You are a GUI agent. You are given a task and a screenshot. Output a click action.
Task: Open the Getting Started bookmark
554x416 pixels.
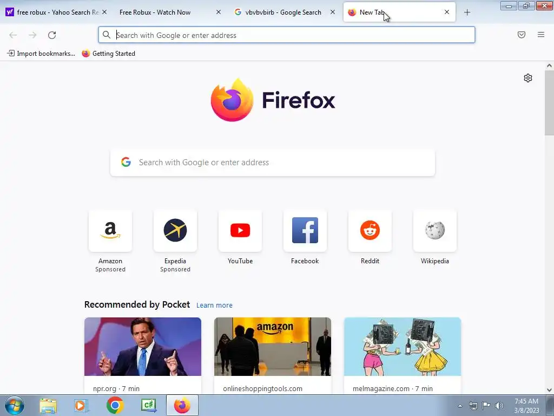point(108,54)
